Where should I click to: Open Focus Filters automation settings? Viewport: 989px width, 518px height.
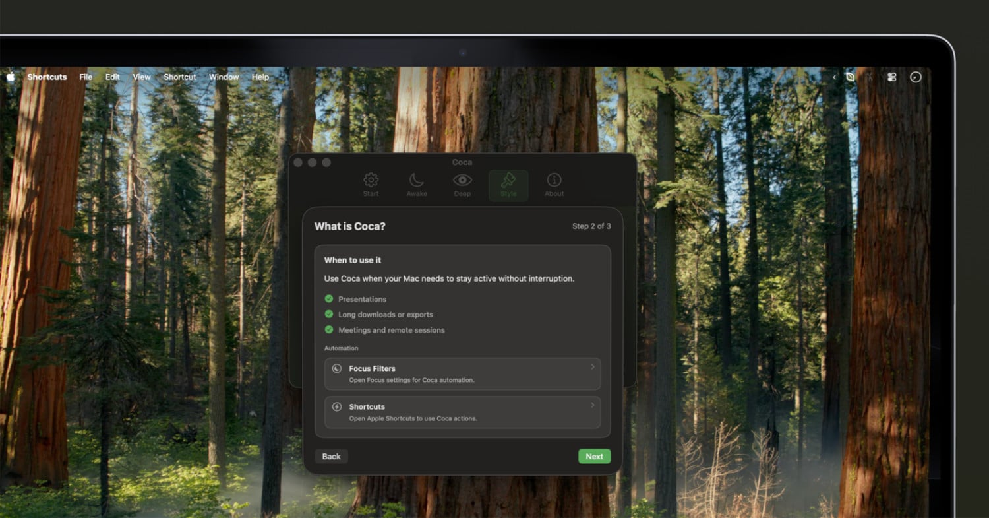[x=463, y=374]
